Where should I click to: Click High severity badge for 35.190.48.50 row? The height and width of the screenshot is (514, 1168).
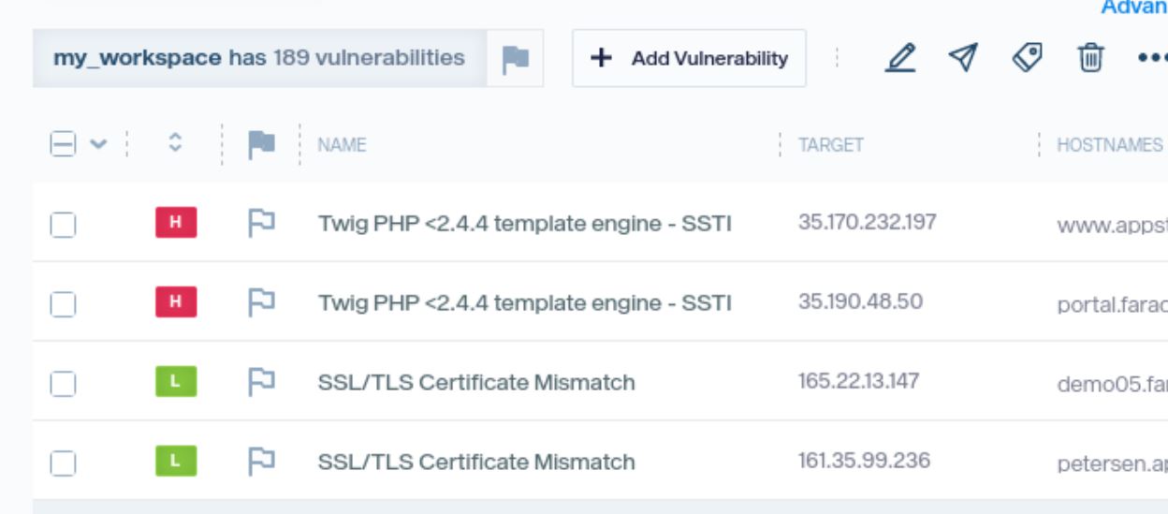point(176,303)
